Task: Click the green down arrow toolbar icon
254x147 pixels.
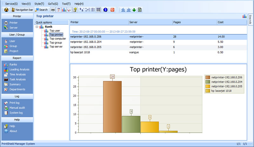Action: (x=134, y=10)
